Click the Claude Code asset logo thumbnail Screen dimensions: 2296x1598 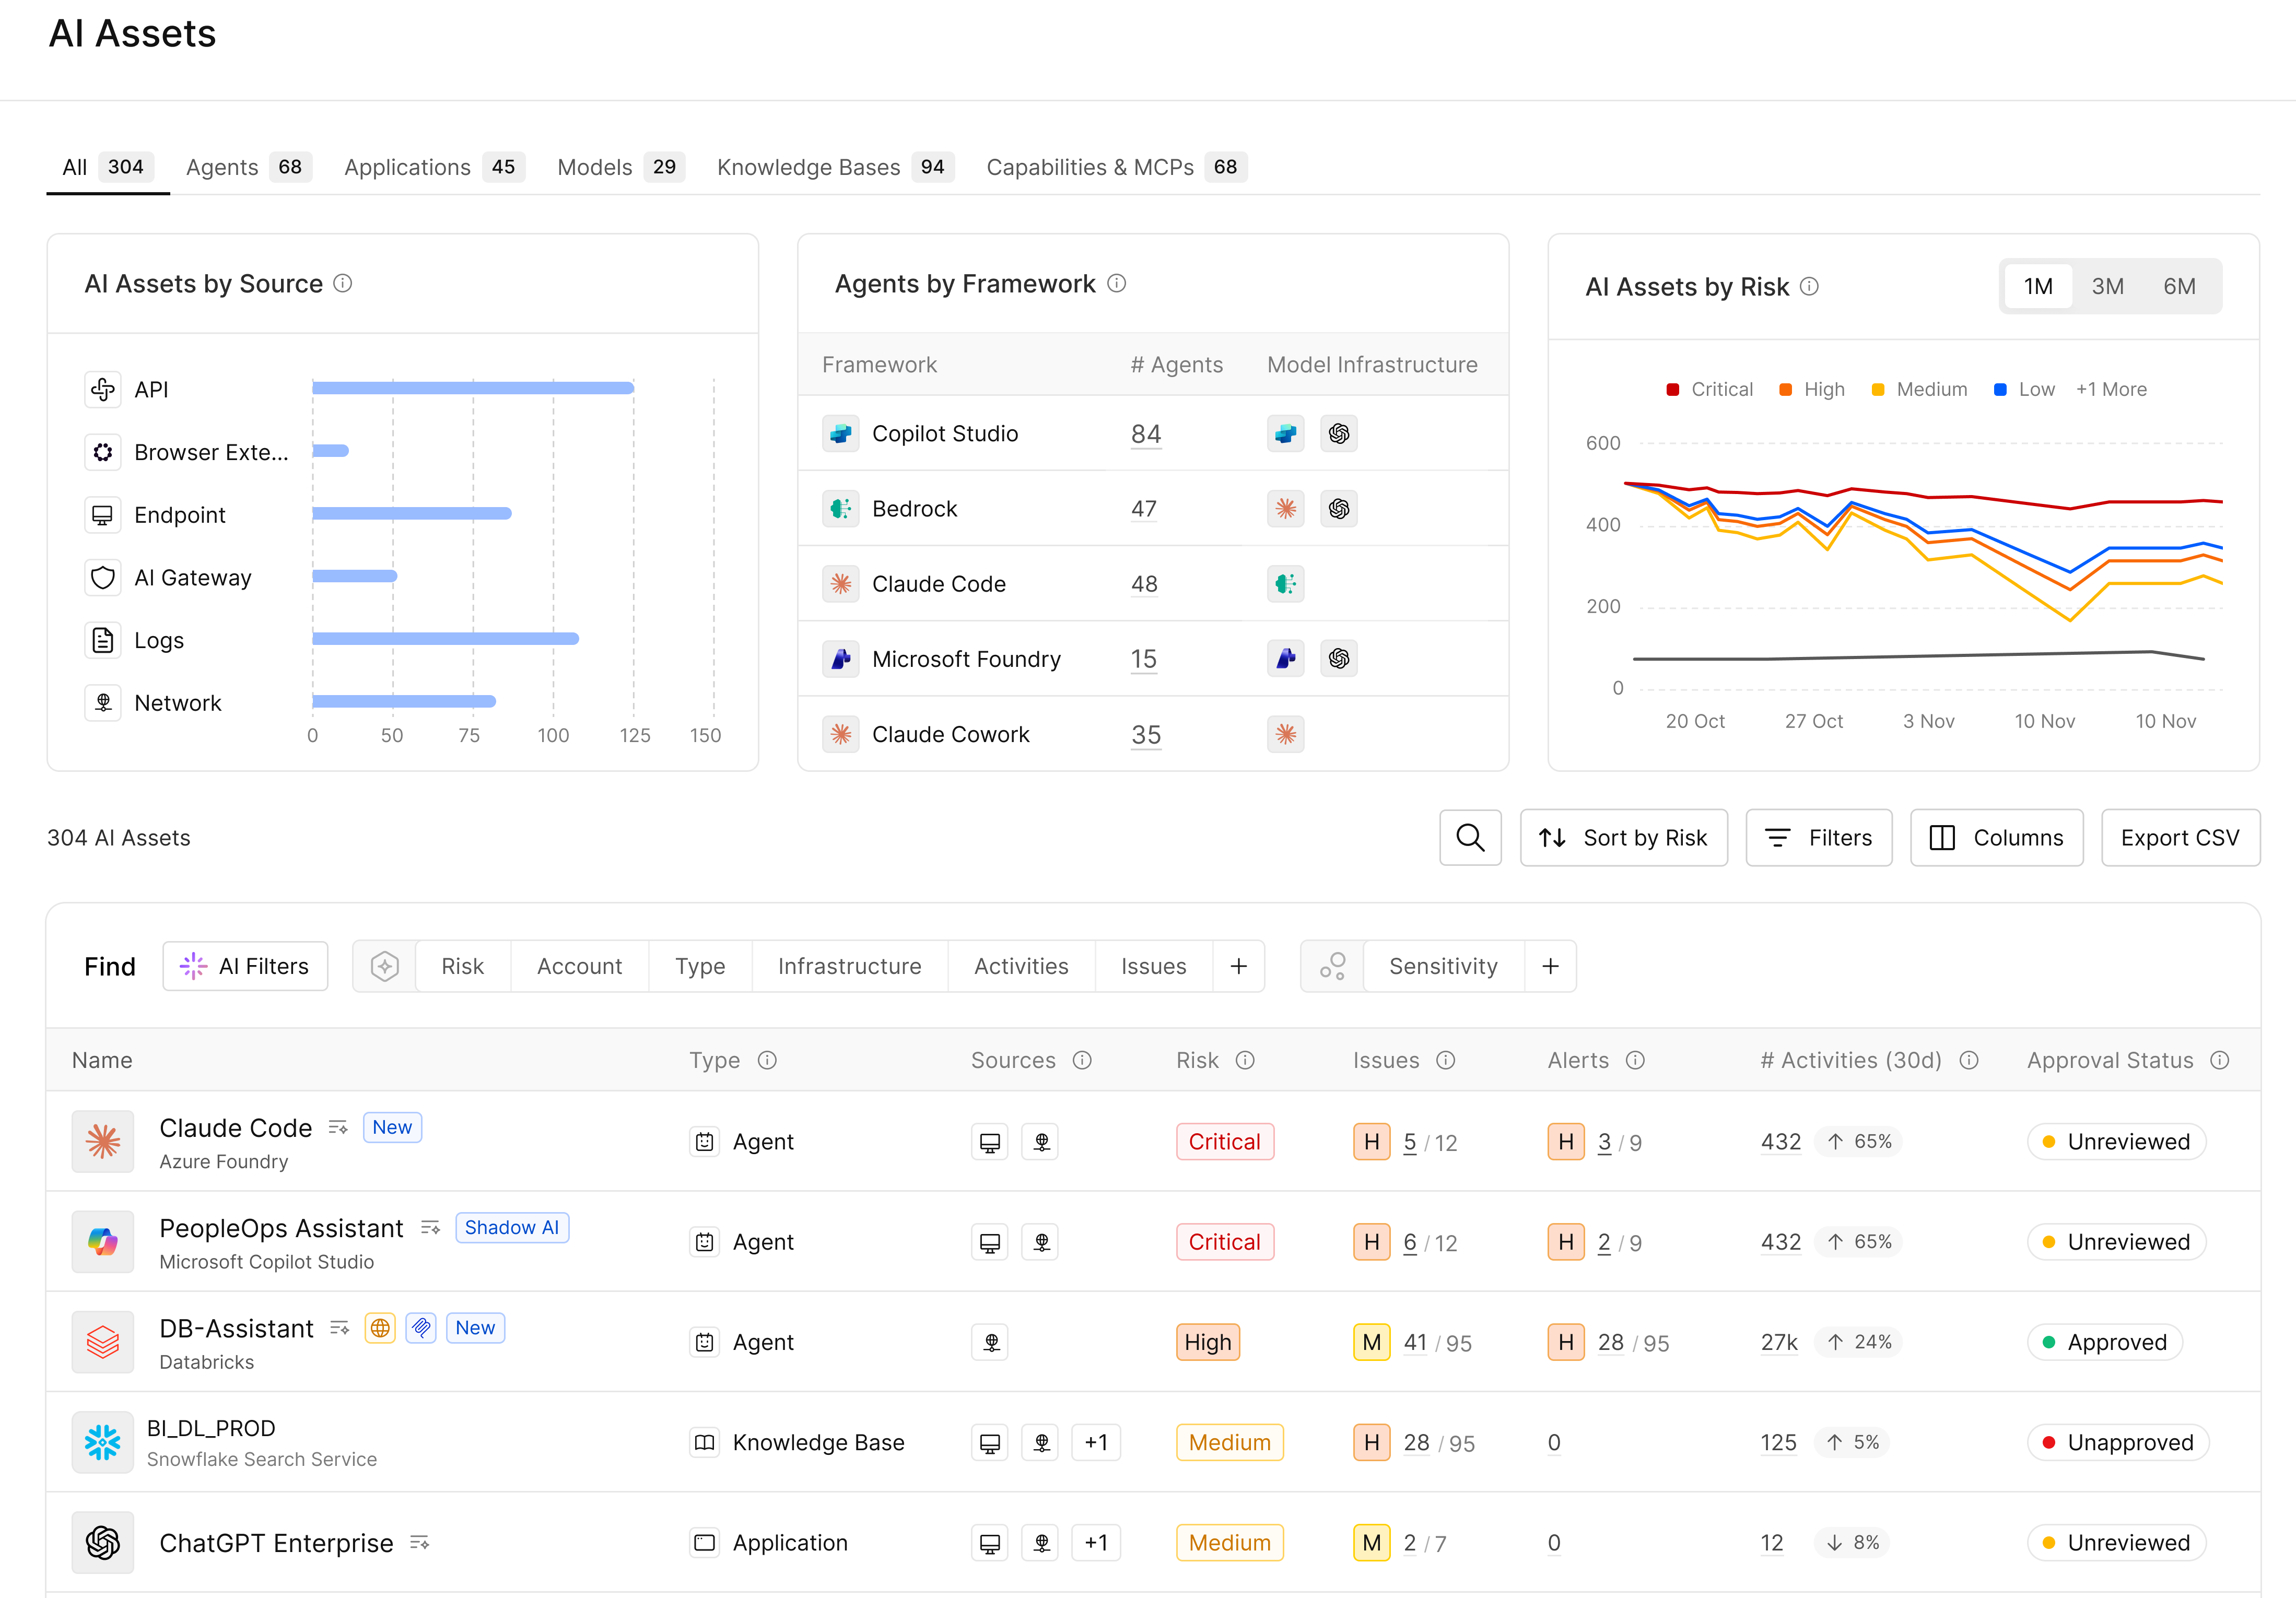click(x=103, y=1141)
